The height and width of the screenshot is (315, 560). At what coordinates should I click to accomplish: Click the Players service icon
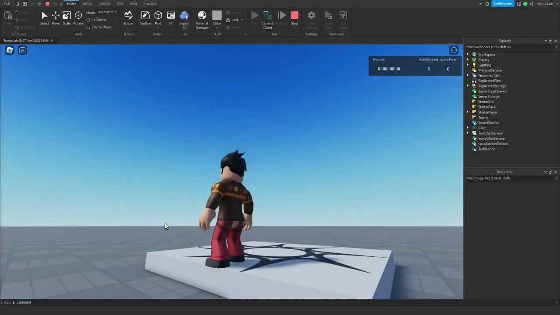(x=474, y=59)
